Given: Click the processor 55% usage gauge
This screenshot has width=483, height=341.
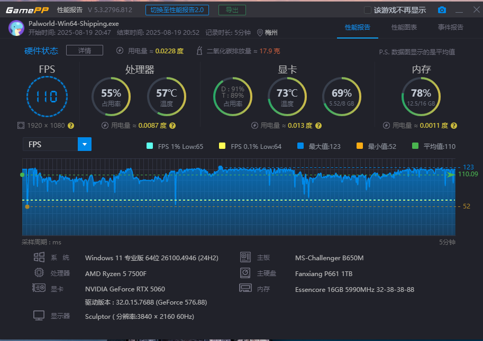Looking at the screenshot, I should click(111, 97).
